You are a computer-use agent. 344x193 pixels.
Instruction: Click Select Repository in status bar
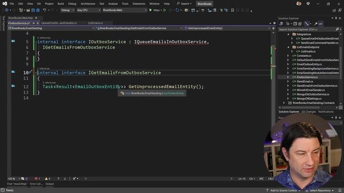[320, 190]
